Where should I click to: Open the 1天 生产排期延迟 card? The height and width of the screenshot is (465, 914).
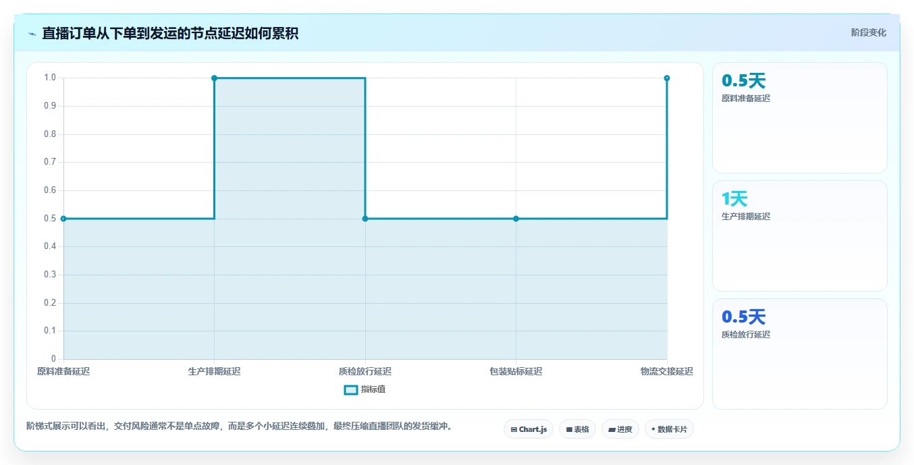pyautogui.click(x=800, y=236)
